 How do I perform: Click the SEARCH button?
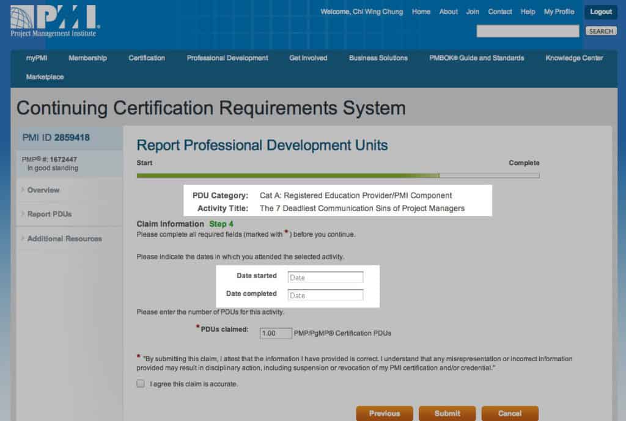click(601, 31)
